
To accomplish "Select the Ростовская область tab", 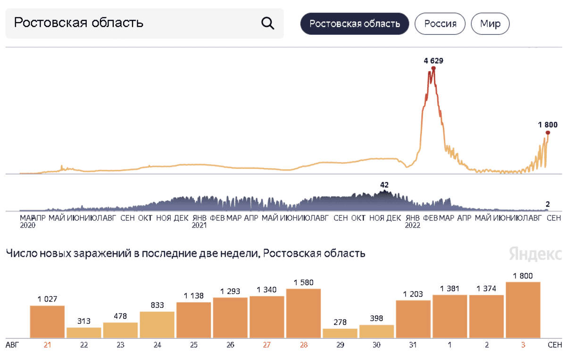I will 355,24.
